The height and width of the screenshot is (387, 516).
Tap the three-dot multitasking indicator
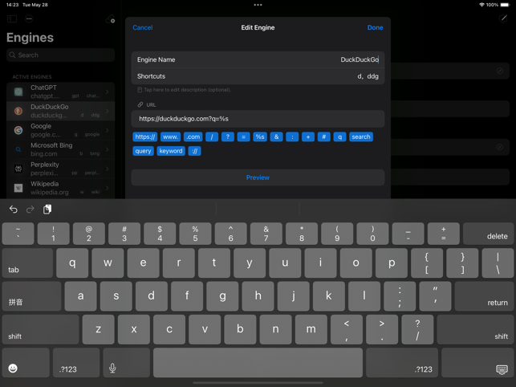pos(258,5)
